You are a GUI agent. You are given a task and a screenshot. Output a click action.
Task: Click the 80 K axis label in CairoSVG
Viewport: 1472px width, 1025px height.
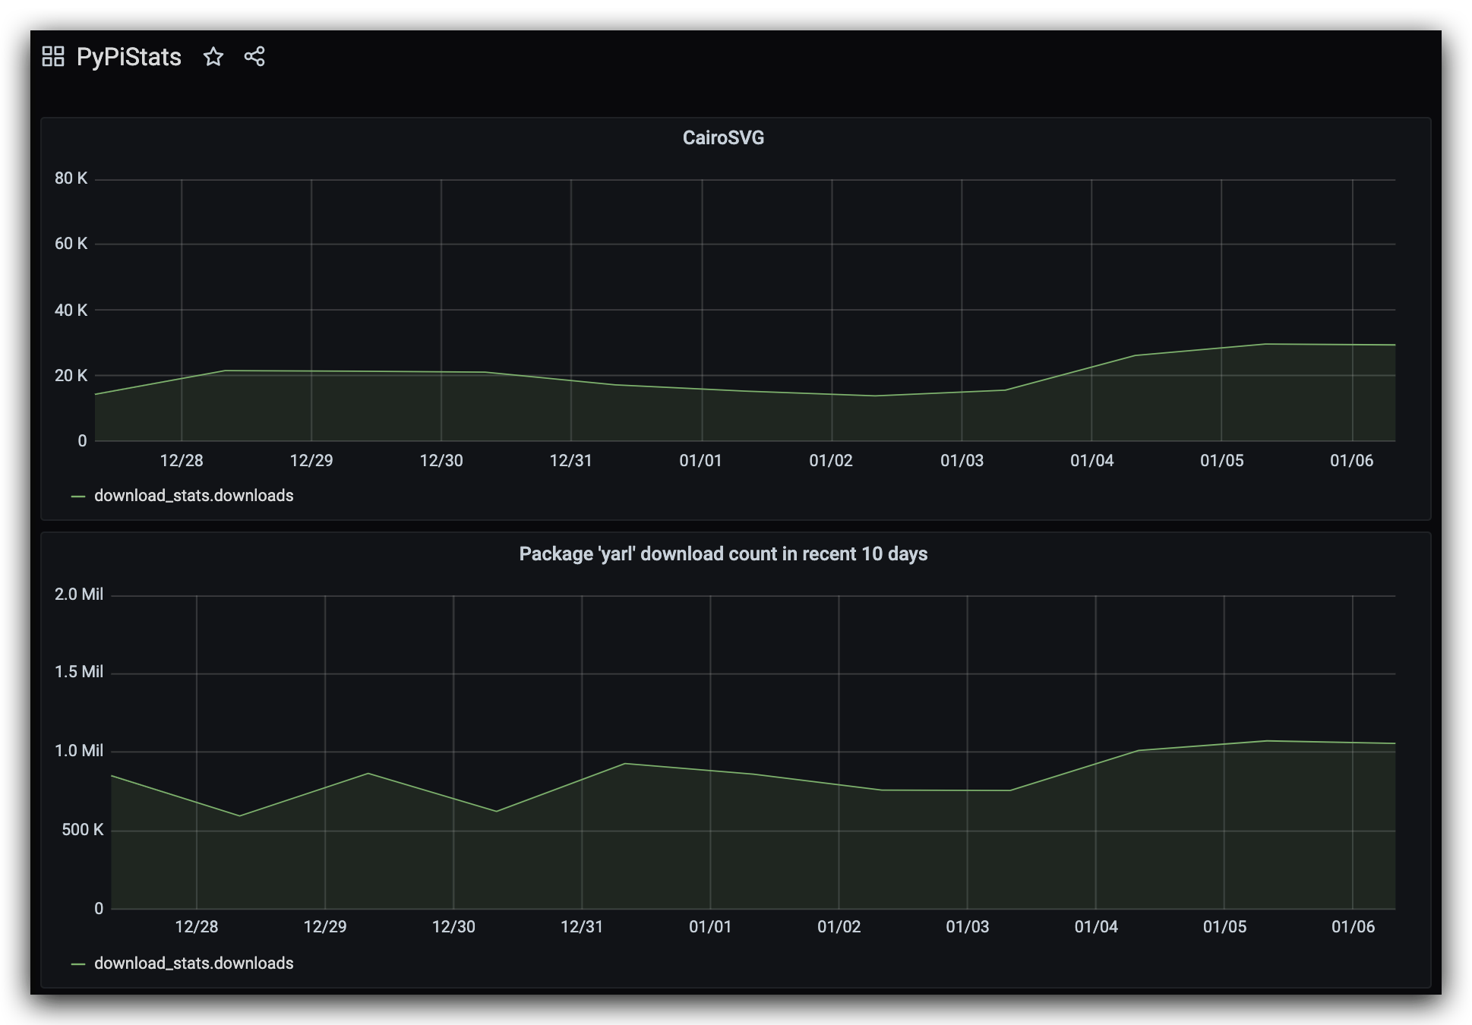click(x=71, y=178)
